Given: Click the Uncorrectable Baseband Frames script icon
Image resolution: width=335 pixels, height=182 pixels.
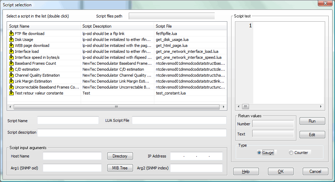Looking at the screenshot, I should click(x=11, y=87).
